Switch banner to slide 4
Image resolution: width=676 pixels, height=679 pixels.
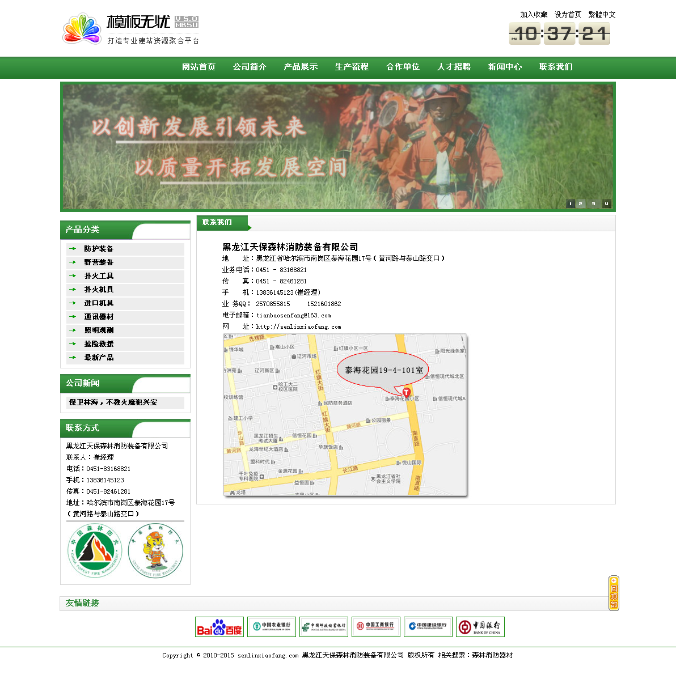tap(606, 203)
